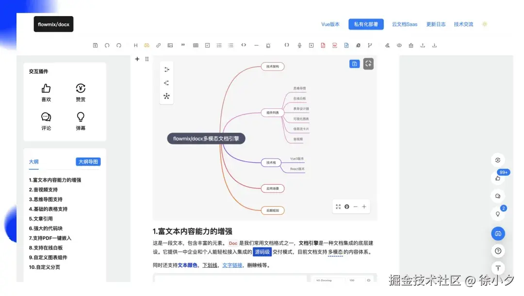Switch to the 大纲导图 tab
The width and height of the screenshot is (524, 296).
[88, 162]
